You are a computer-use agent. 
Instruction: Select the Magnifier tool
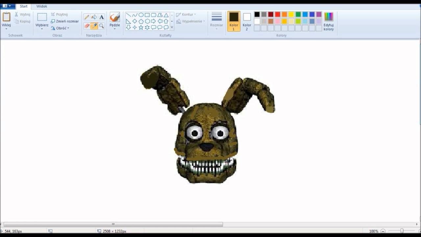[102, 26]
